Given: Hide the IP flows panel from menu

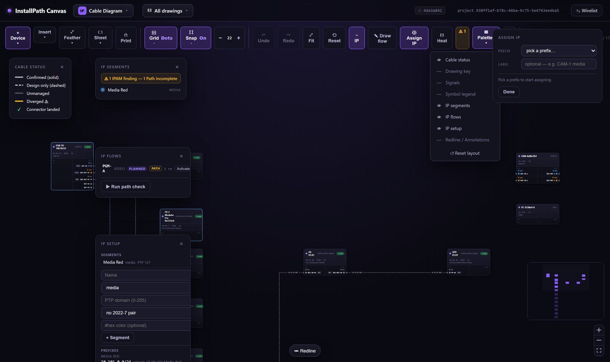Looking at the screenshot, I should click(x=465, y=117).
